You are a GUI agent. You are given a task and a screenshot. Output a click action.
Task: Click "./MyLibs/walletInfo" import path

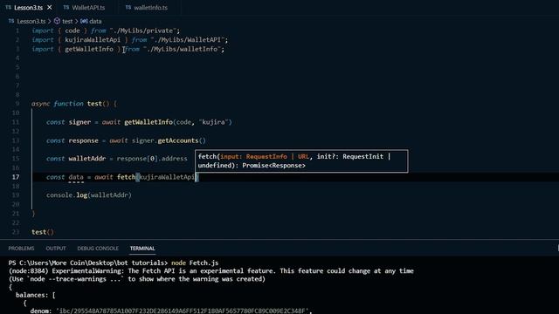tap(183, 49)
